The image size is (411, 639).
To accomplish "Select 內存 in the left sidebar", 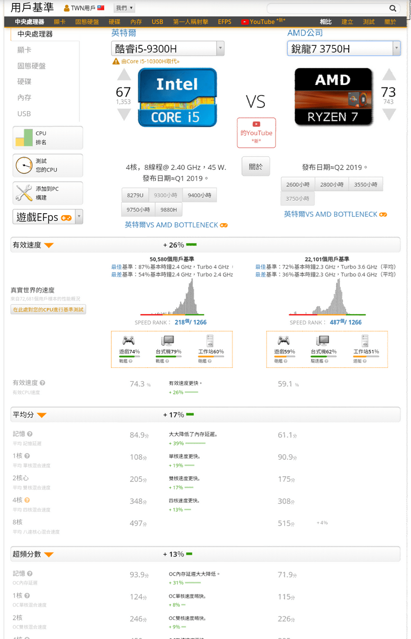I will (24, 97).
